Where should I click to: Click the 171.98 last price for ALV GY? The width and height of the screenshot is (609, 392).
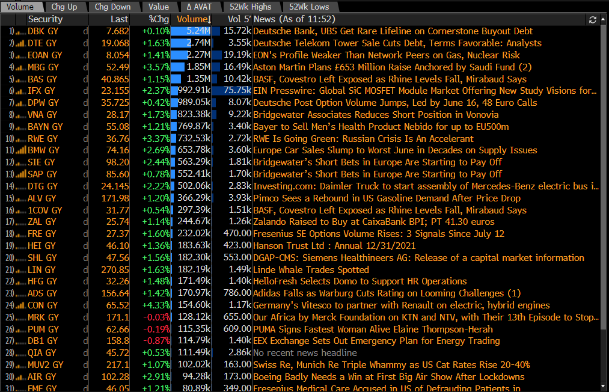pyautogui.click(x=115, y=198)
